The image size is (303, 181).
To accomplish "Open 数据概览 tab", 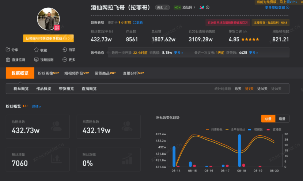I will [20, 73].
